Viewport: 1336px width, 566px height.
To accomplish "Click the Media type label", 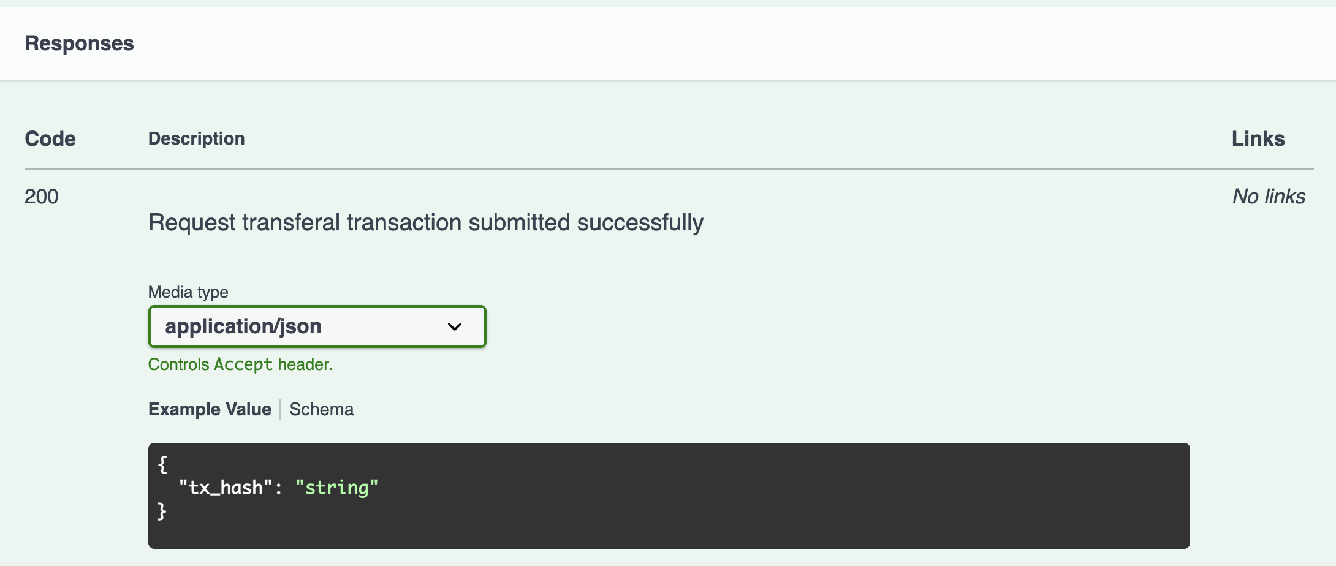I will point(188,292).
